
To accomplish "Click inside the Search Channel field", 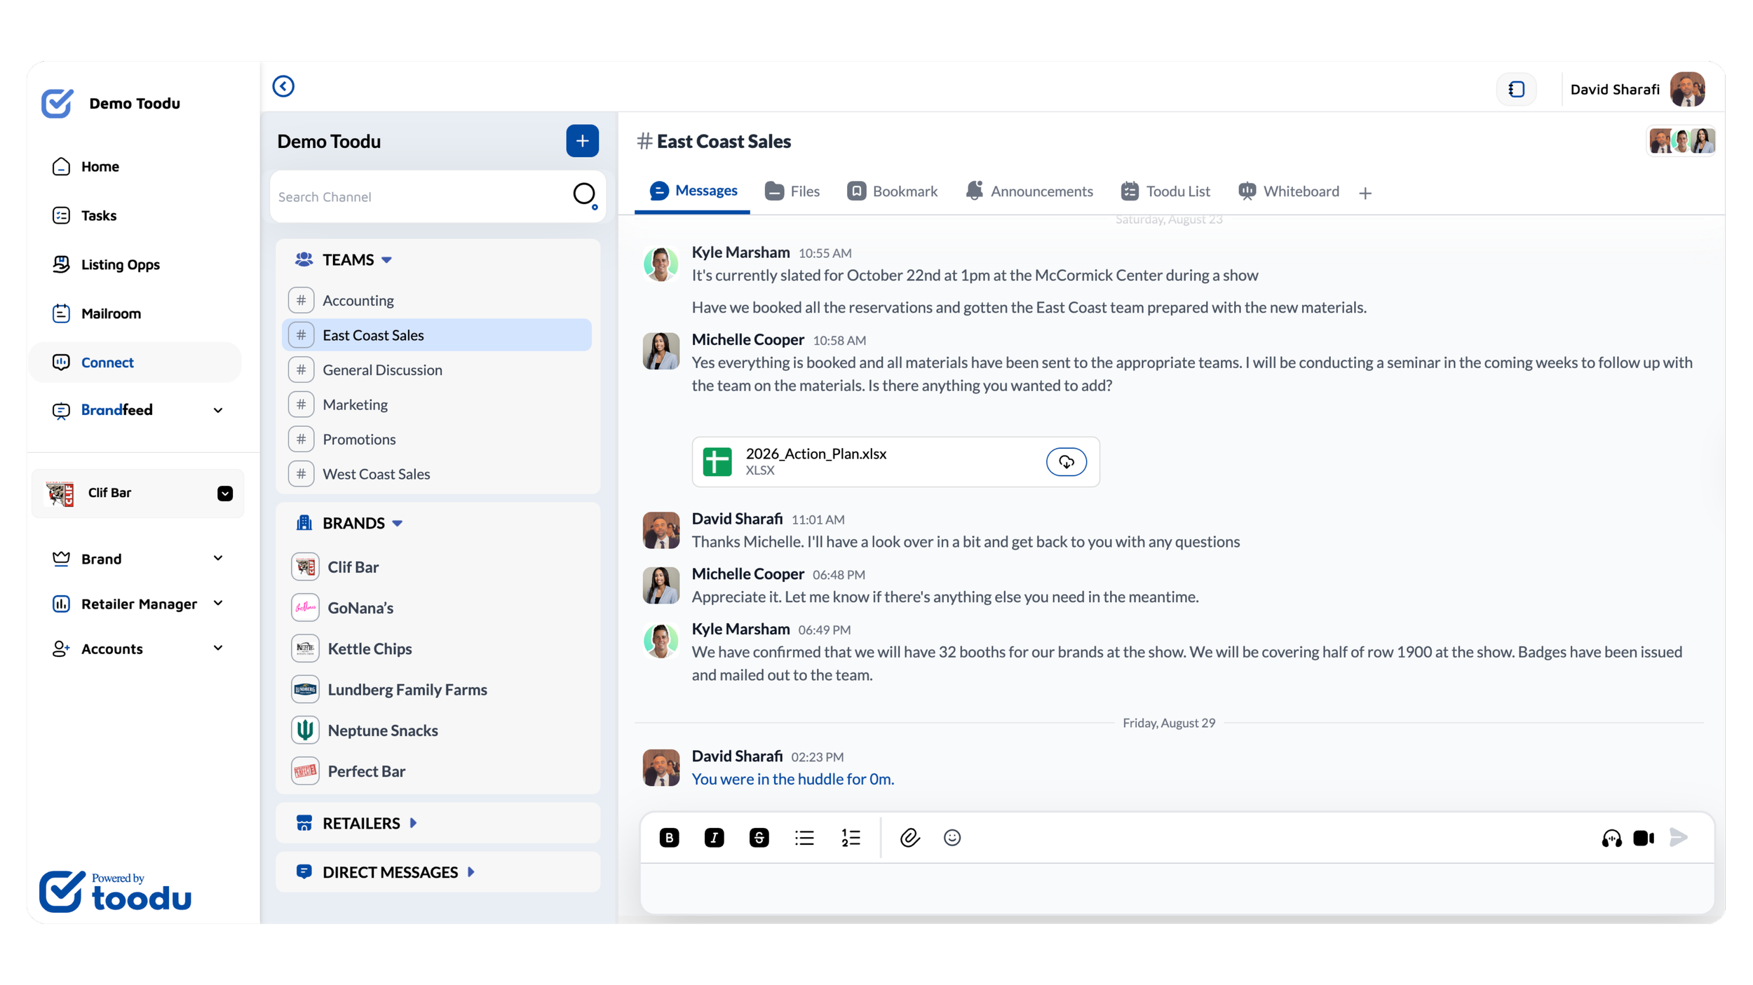I will (x=421, y=196).
